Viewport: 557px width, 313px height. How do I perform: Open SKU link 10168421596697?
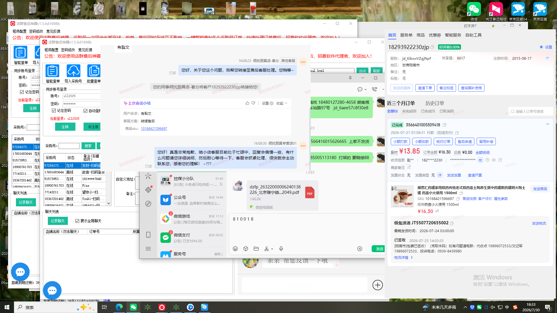154,129
